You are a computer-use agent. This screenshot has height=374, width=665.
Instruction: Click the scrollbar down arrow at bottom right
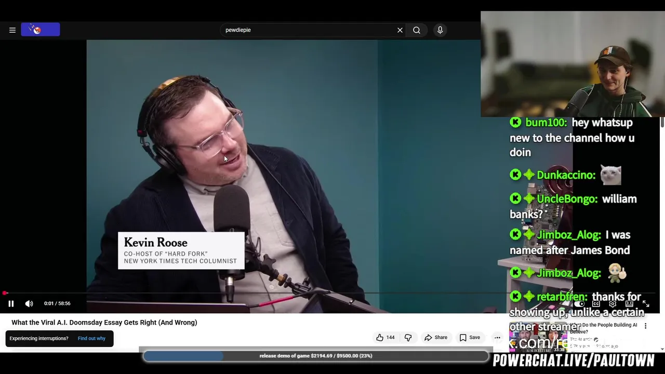[x=662, y=350]
